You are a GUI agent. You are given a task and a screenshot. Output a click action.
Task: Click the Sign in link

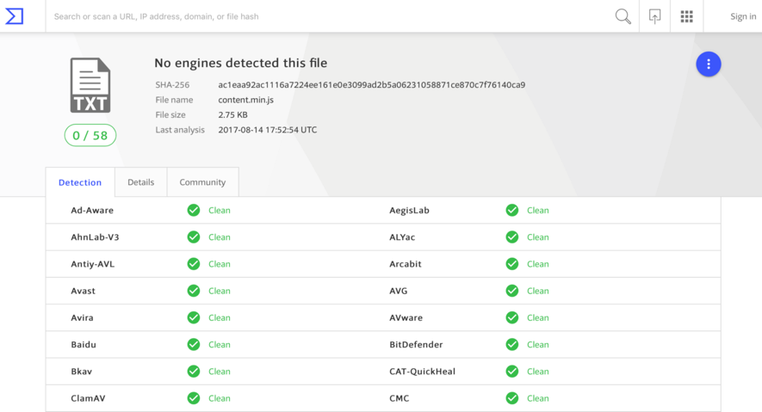(743, 16)
